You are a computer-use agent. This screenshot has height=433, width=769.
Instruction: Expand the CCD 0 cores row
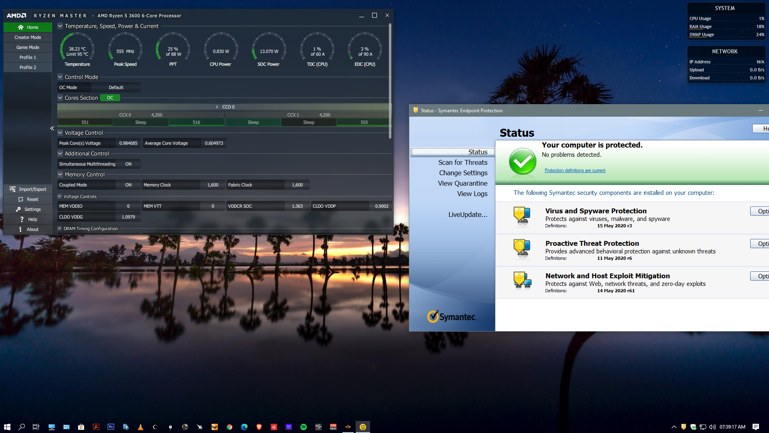point(217,107)
